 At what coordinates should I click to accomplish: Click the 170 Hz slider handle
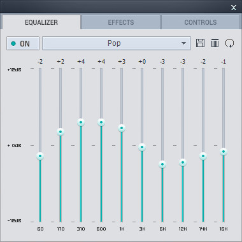click(60, 132)
